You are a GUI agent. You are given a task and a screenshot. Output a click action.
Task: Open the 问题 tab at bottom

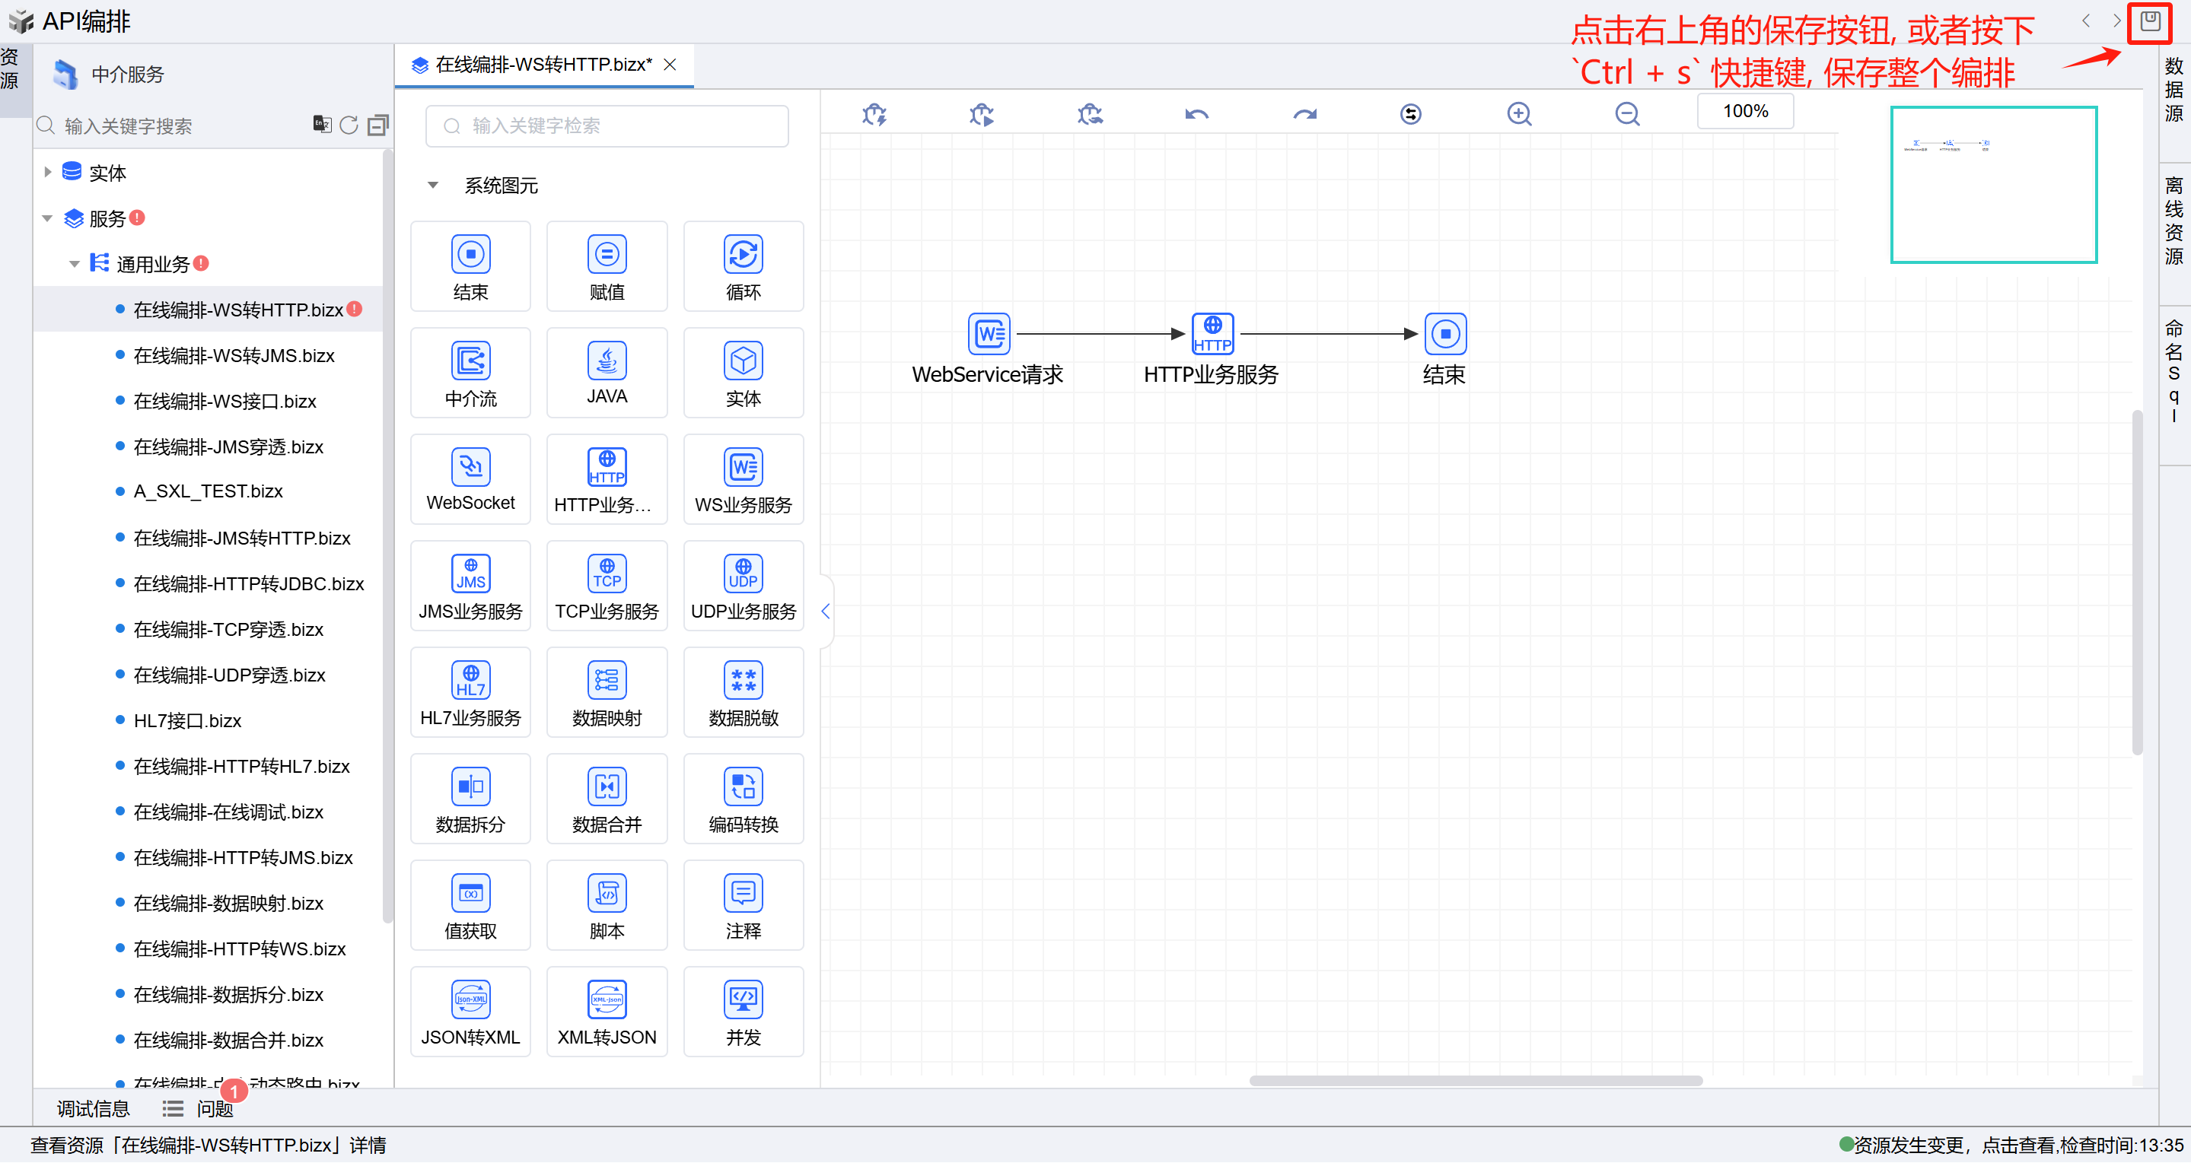(x=214, y=1108)
